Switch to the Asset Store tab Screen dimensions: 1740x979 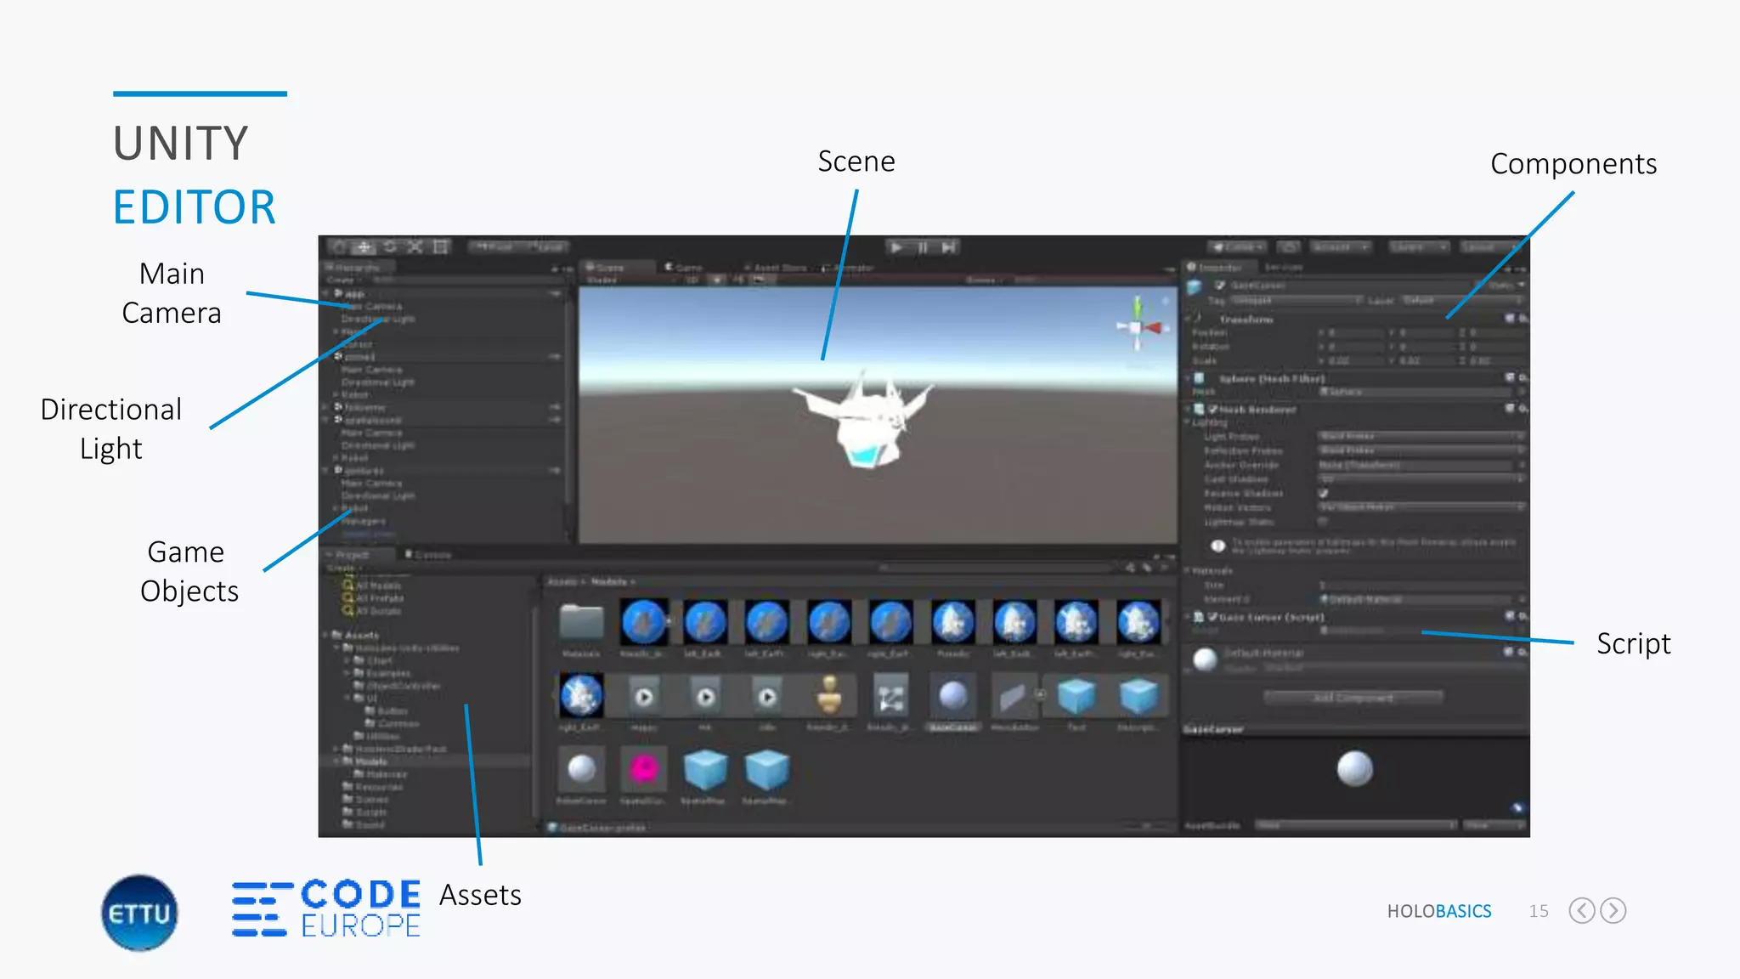[x=776, y=268]
